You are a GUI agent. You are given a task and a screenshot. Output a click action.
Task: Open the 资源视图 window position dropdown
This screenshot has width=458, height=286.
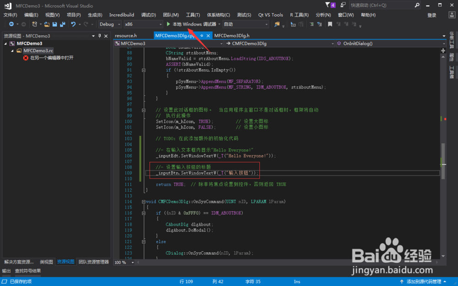(93, 36)
